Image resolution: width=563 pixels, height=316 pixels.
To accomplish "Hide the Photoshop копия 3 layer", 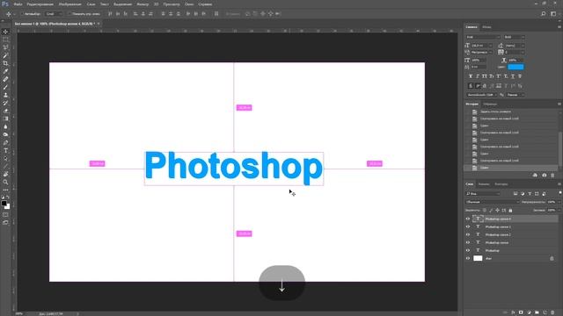I will click(x=468, y=226).
